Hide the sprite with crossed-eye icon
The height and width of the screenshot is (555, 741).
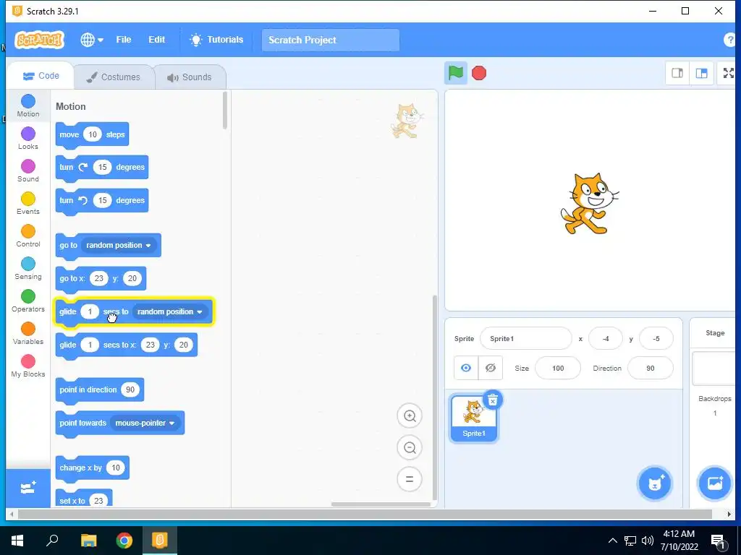[x=490, y=368]
